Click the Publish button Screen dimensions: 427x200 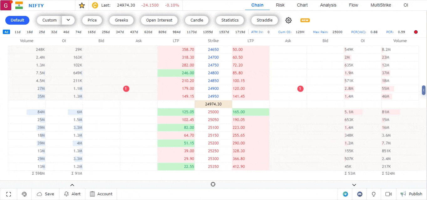411,194
